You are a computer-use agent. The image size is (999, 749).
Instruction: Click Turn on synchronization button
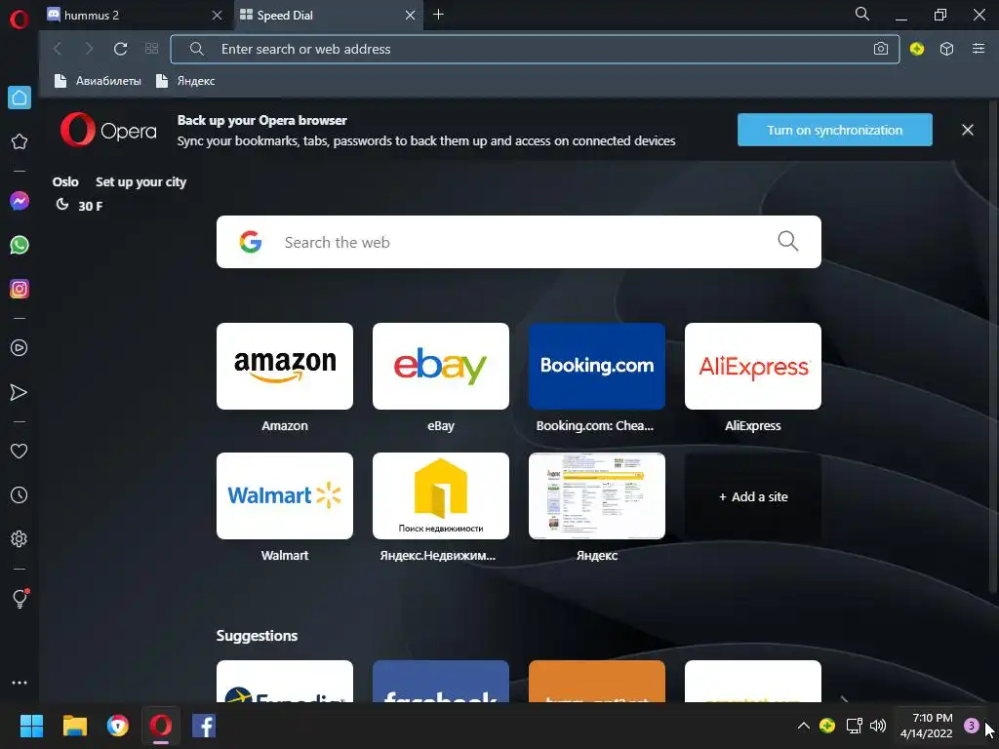click(835, 130)
